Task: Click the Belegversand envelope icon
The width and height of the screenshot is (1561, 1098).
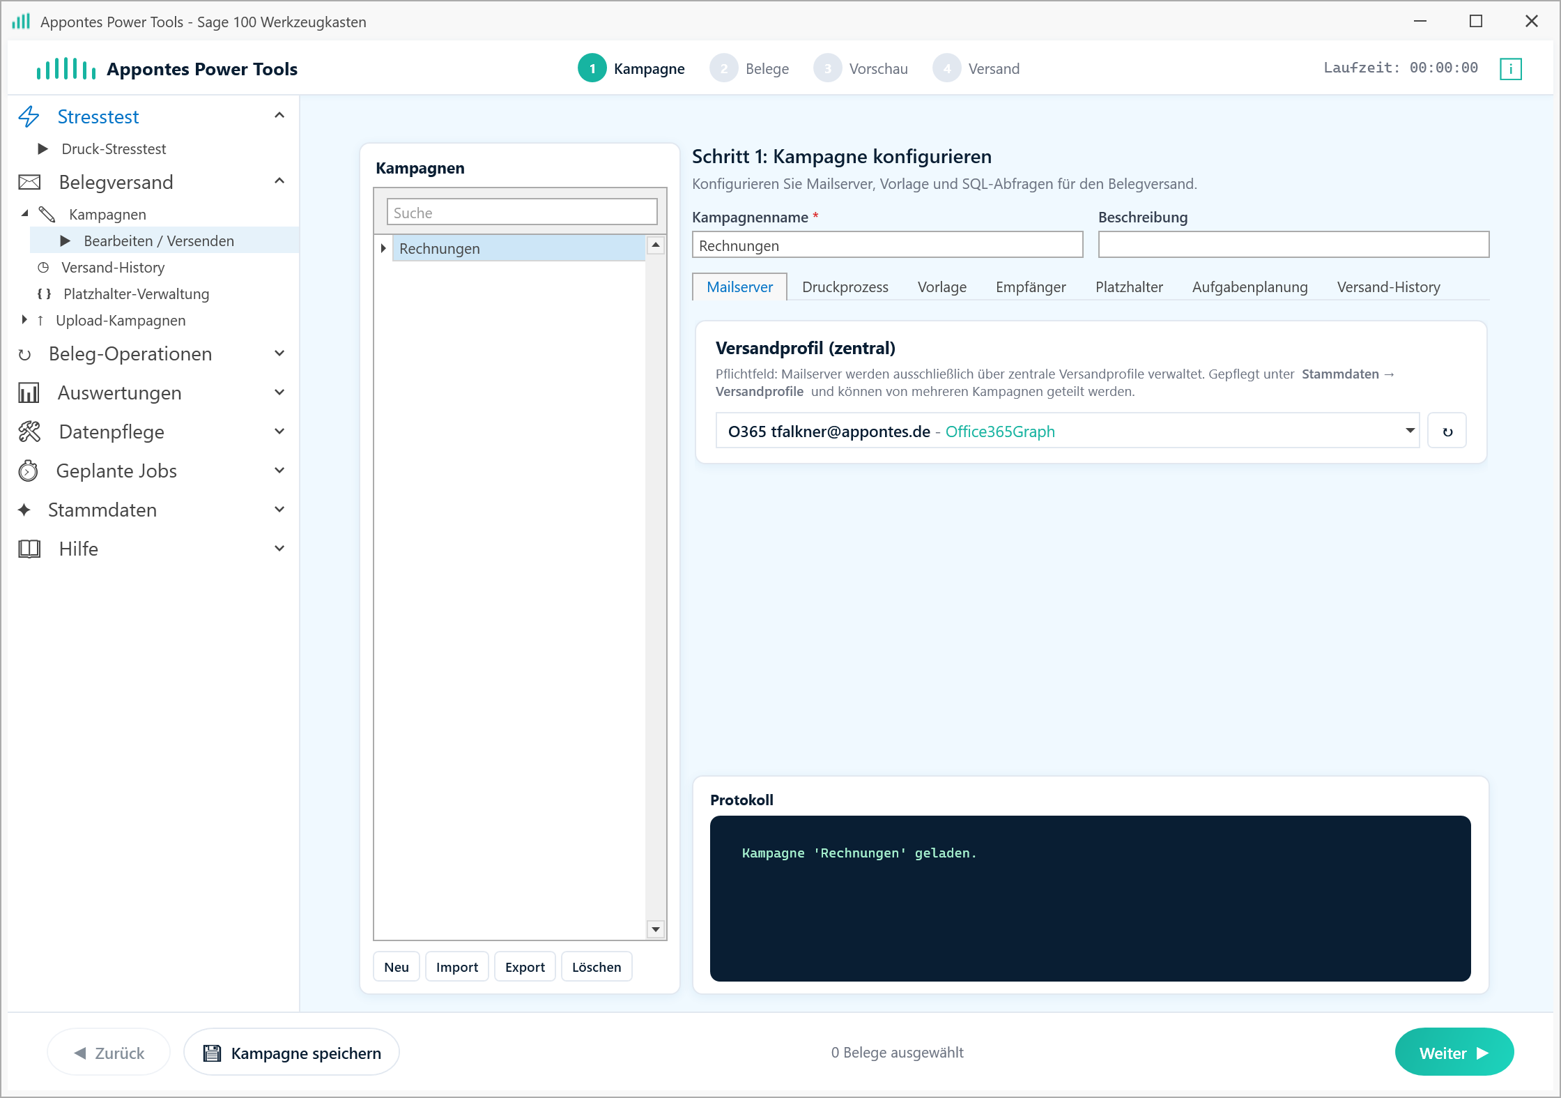Action: (x=29, y=182)
